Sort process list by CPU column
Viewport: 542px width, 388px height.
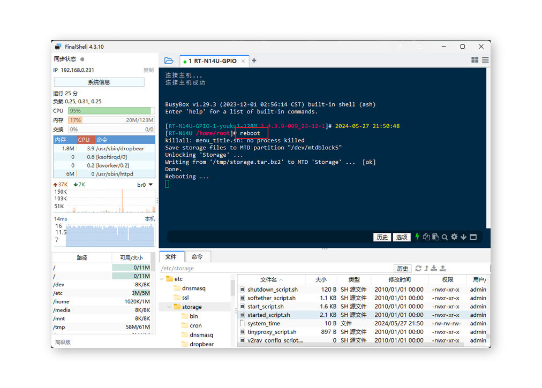(85, 140)
